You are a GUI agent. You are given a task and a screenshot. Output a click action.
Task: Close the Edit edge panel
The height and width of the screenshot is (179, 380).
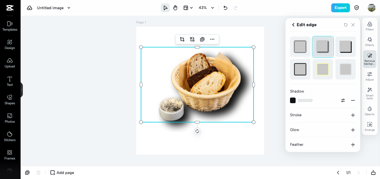point(353,25)
